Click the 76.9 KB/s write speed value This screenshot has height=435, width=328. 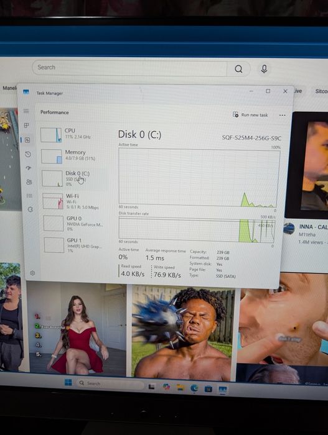click(x=167, y=275)
